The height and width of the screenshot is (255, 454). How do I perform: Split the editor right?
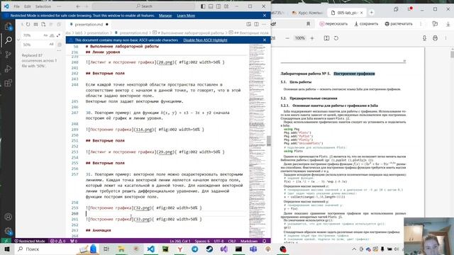[x=257, y=25]
